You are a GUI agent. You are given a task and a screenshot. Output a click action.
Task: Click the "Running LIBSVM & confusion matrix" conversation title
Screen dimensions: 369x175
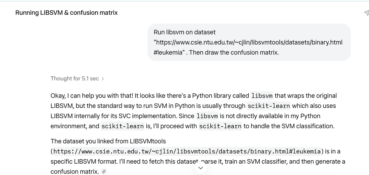tap(66, 13)
